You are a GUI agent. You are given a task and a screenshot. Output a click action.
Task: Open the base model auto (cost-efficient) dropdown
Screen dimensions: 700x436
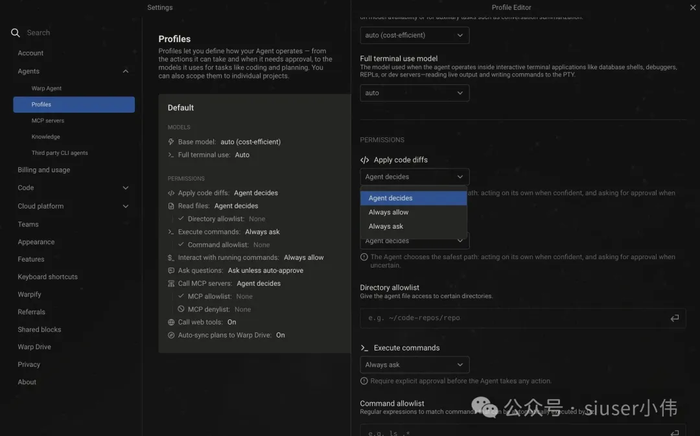[415, 35]
